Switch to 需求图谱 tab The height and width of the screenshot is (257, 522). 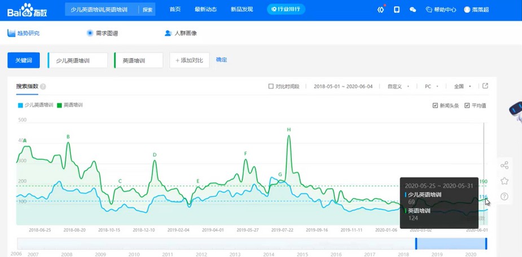[x=102, y=33]
